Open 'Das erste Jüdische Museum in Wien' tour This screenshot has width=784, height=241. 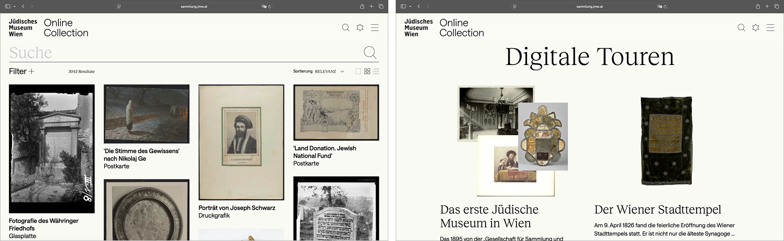(x=489, y=216)
